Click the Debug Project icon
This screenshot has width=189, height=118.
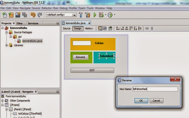point(101,15)
